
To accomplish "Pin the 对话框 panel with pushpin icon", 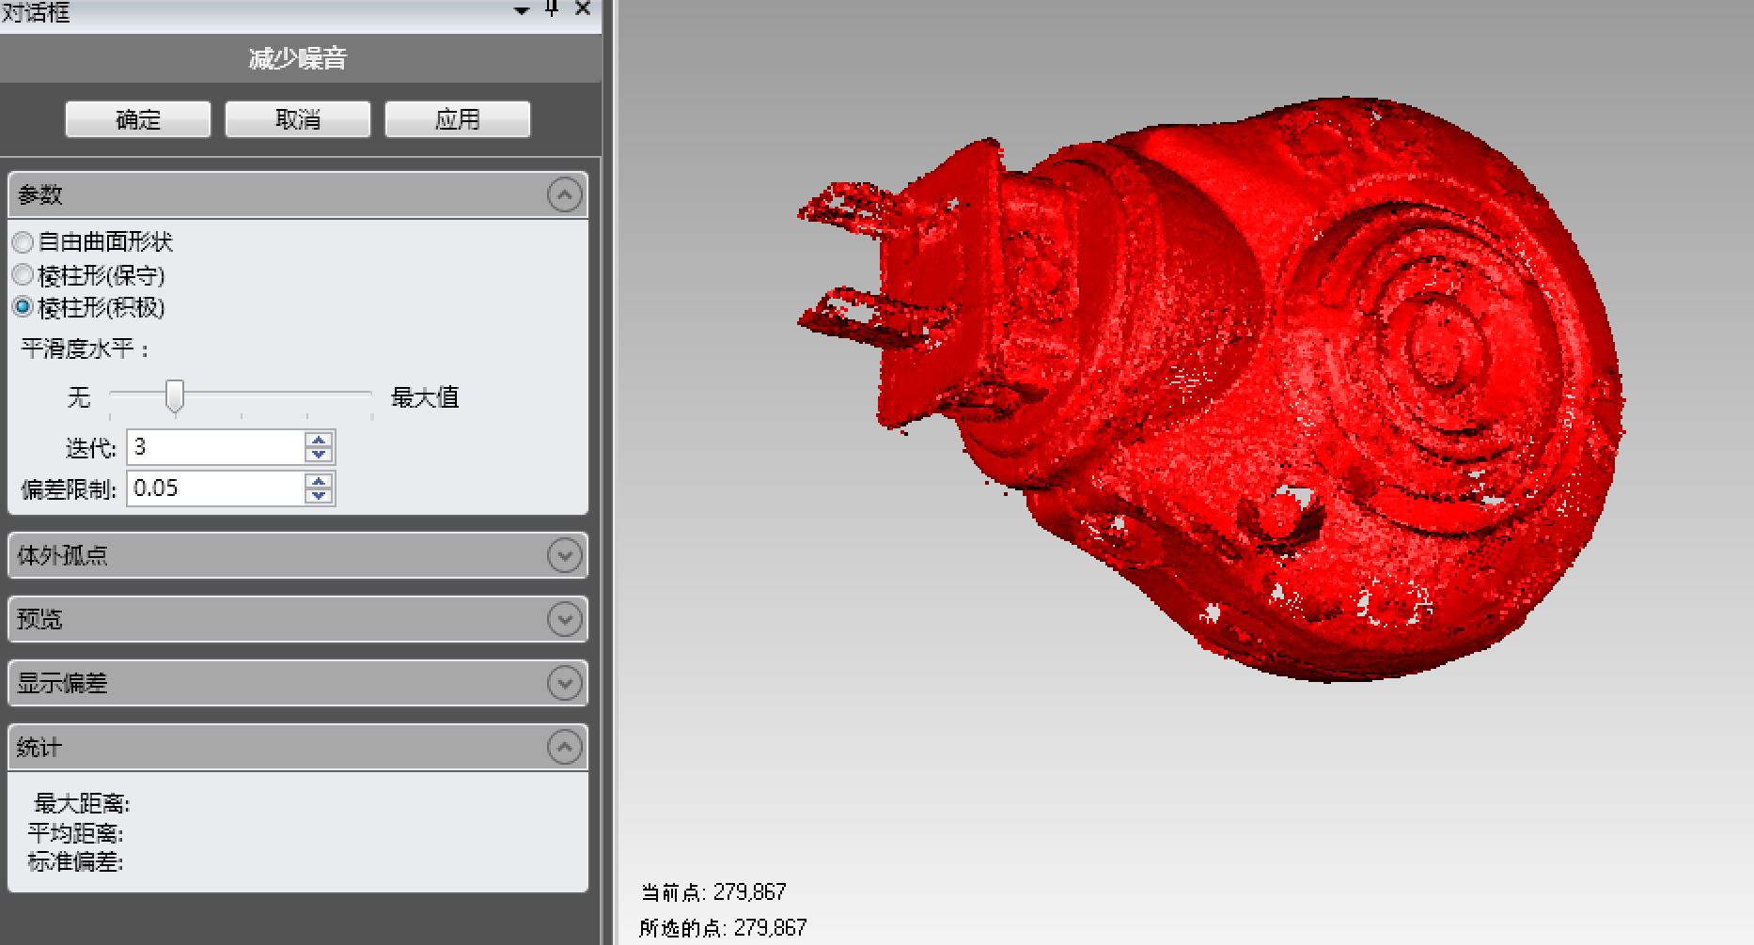I will (x=552, y=8).
